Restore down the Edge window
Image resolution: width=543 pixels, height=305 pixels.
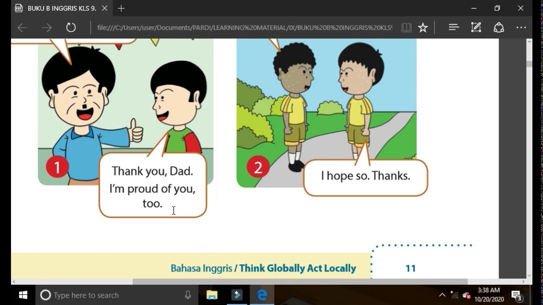(497, 8)
